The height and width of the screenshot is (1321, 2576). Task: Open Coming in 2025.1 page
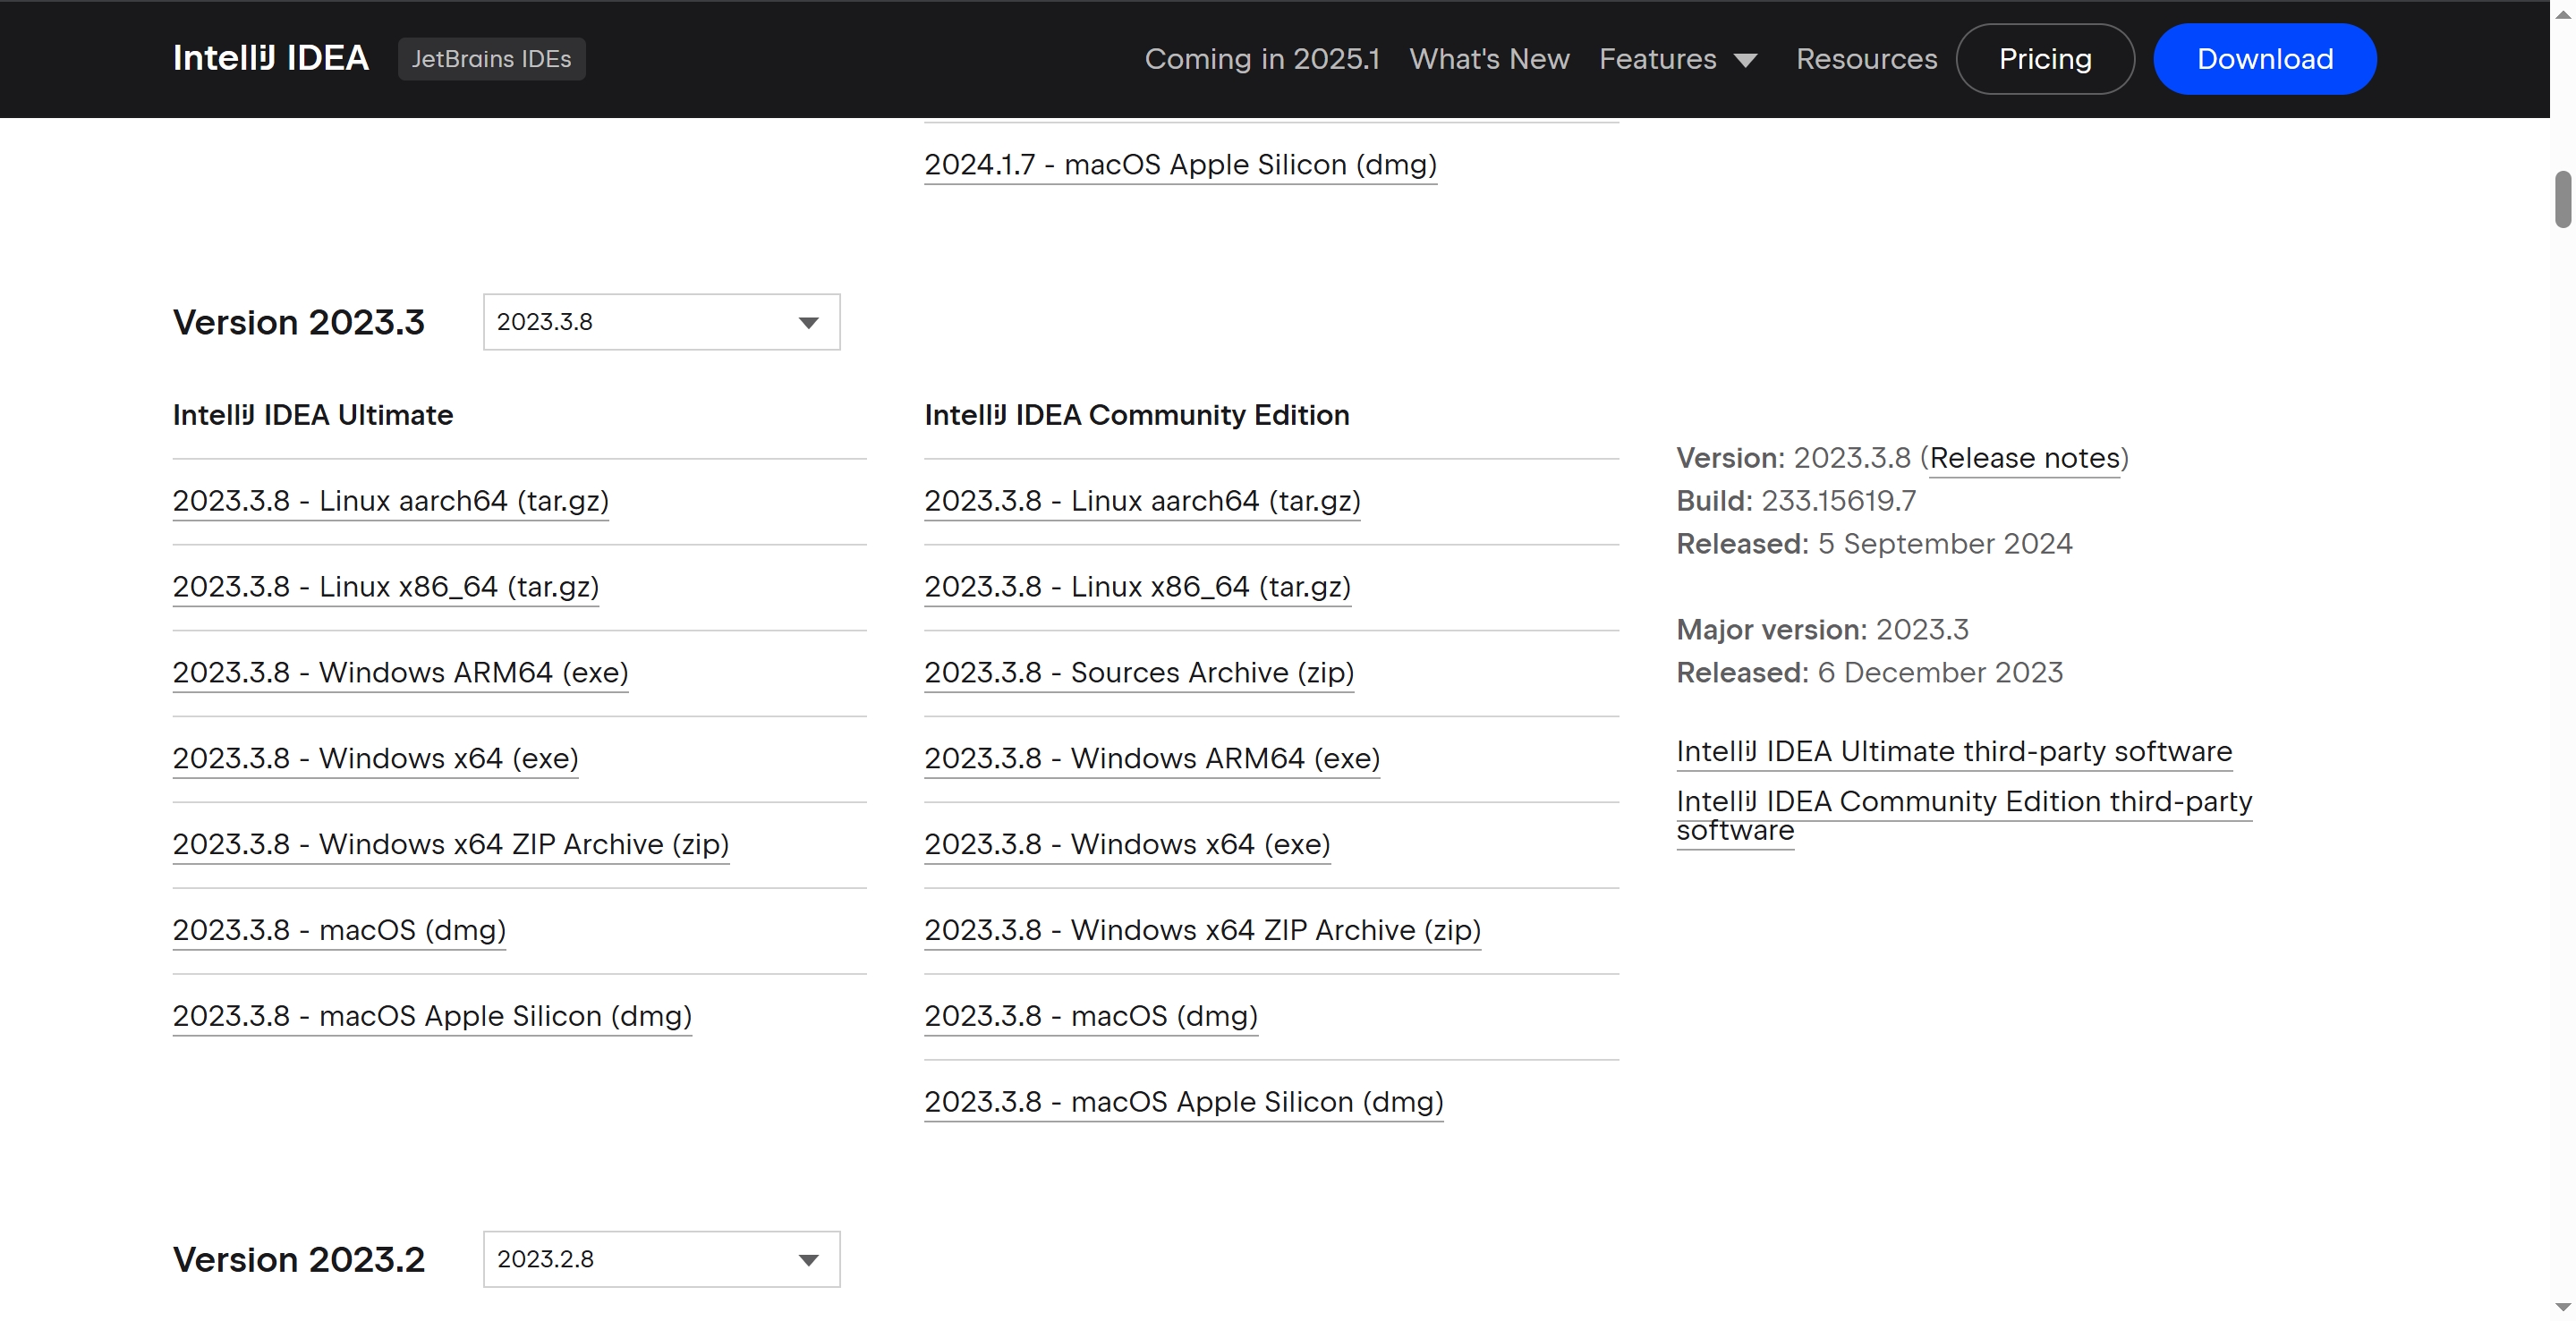click(x=1261, y=59)
